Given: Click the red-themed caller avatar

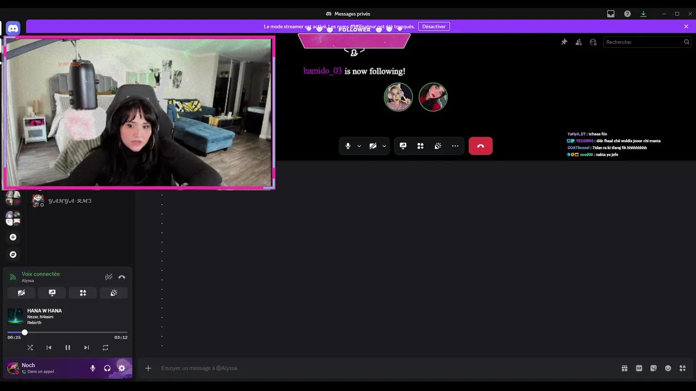Looking at the screenshot, I should click(x=433, y=97).
